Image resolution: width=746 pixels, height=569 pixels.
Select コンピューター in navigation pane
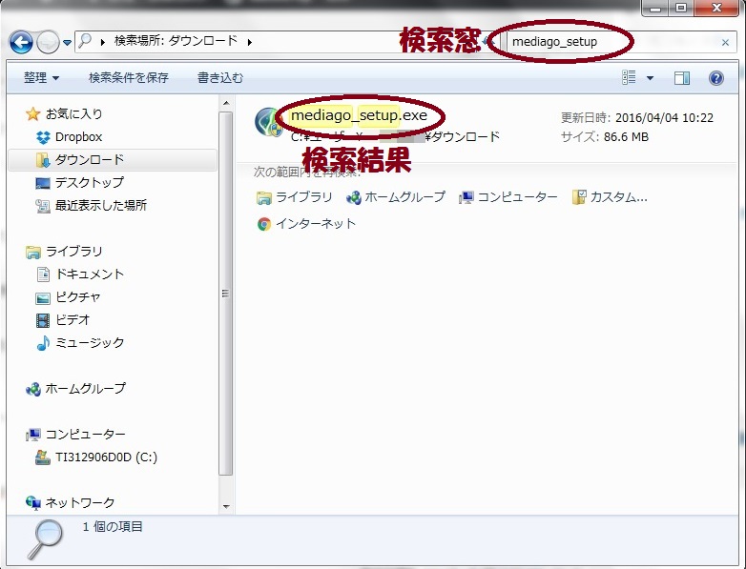(85, 435)
